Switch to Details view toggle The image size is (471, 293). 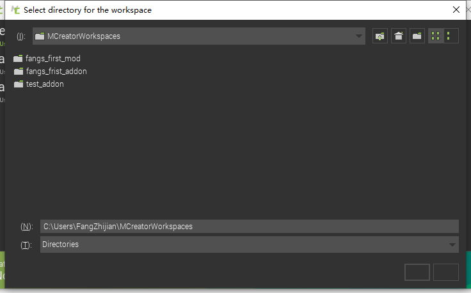[x=451, y=36]
